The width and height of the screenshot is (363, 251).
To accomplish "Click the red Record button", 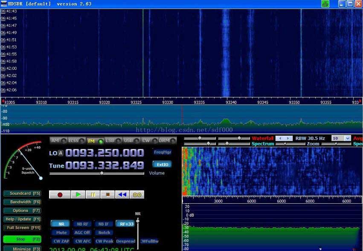I will (60, 195).
